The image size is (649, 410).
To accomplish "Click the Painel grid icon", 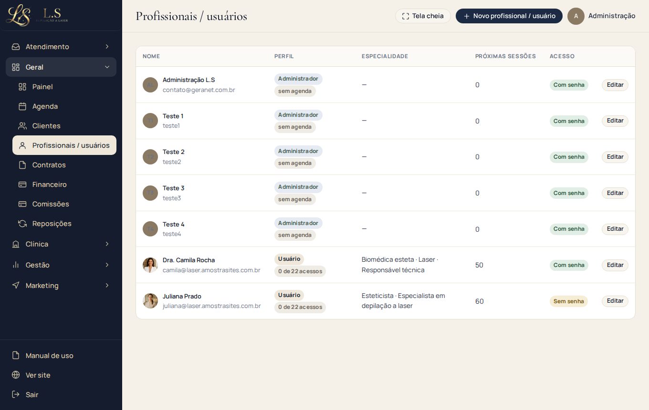I will (22, 87).
